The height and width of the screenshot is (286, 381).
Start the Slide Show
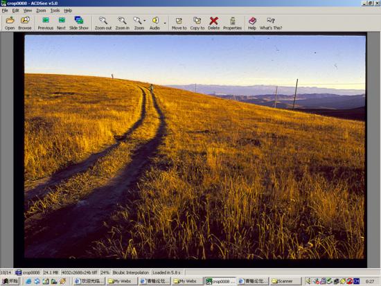point(79,23)
